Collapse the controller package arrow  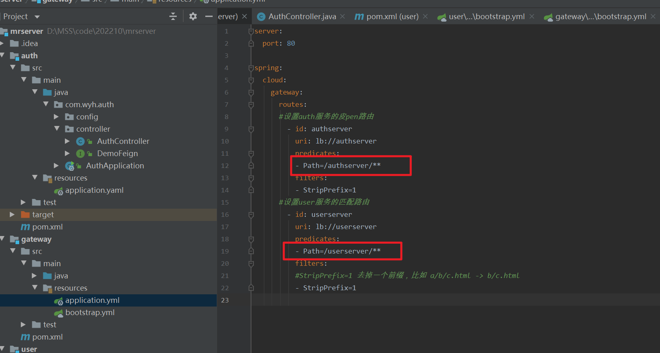pos(57,128)
